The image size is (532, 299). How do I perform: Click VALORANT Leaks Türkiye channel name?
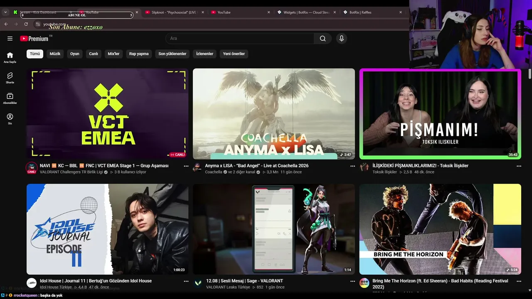click(228, 287)
